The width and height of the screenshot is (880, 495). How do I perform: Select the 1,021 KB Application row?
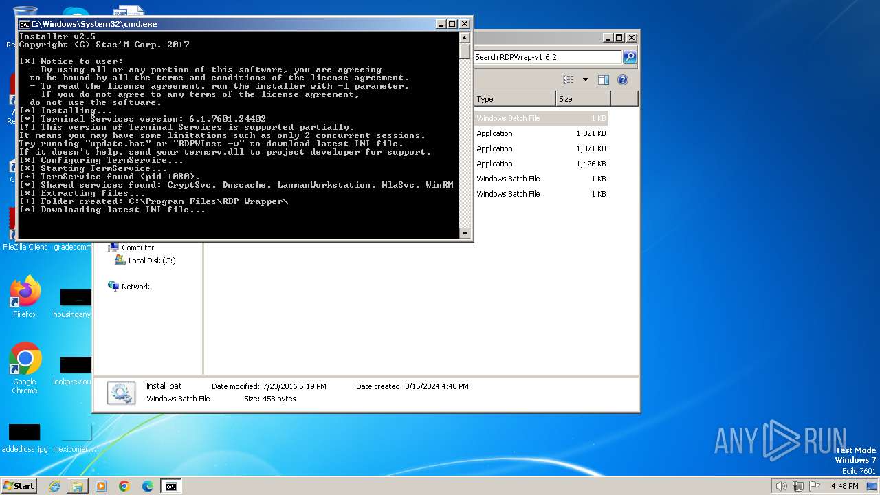tap(541, 133)
